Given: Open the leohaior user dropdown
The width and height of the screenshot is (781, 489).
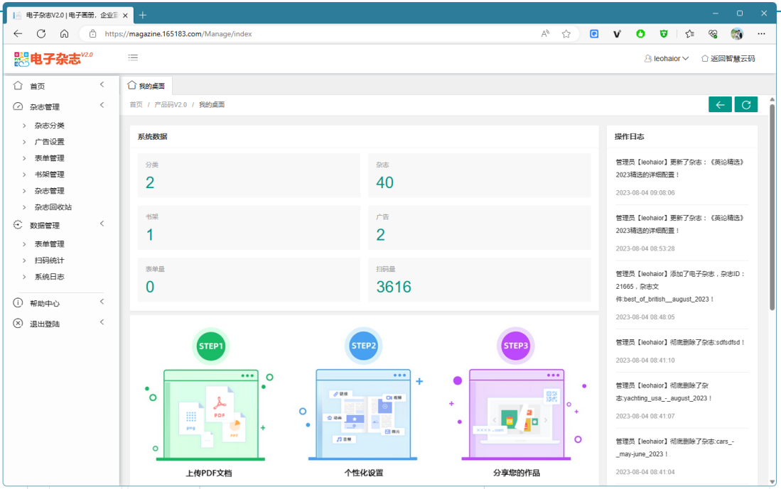Looking at the screenshot, I should coord(667,59).
